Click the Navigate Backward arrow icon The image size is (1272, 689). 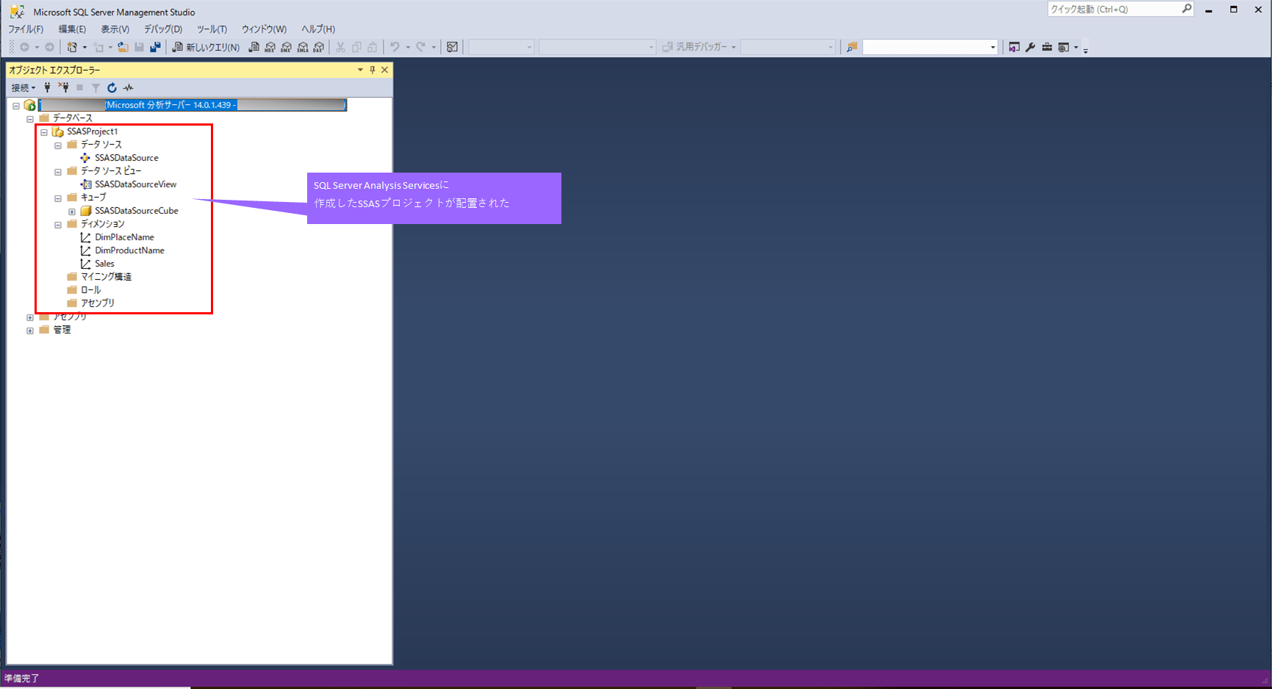pos(24,47)
